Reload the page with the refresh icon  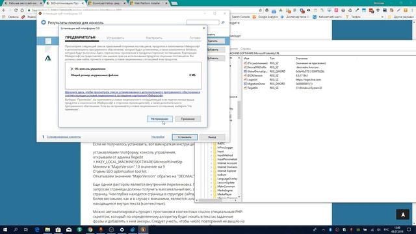16,10
